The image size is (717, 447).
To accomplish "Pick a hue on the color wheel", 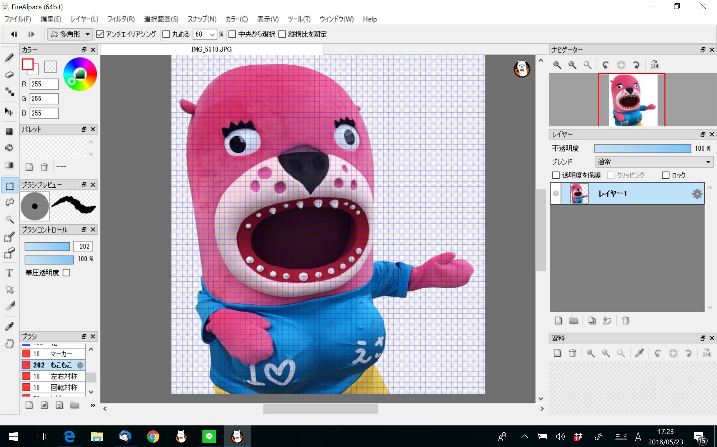I will (x=80, y=74).
